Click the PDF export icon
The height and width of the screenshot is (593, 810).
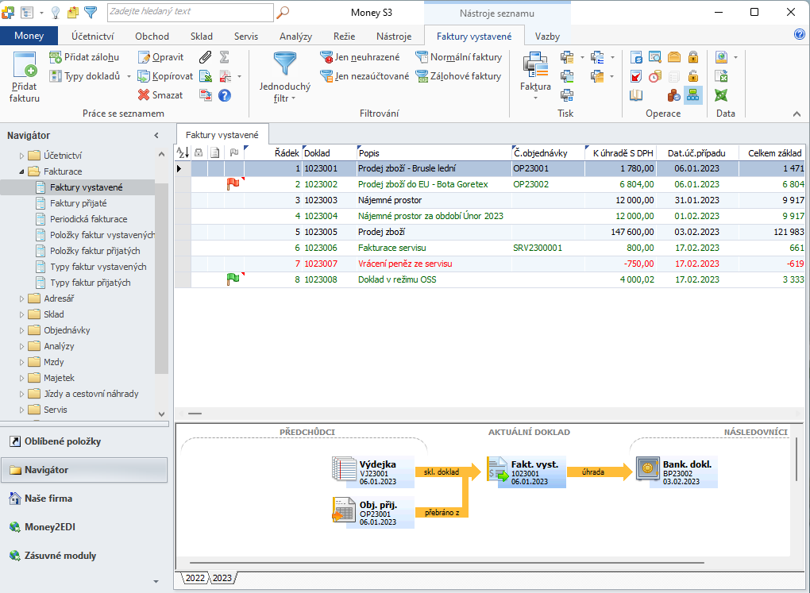tap(226, 76)
